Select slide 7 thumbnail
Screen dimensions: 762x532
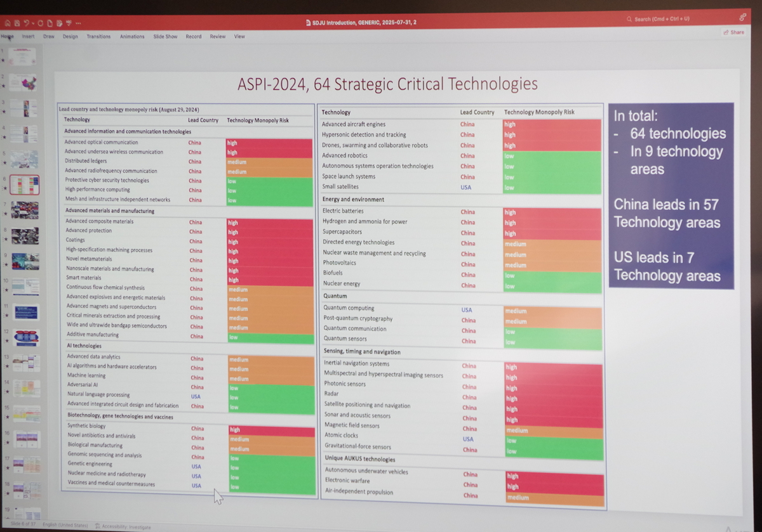click(25, 211)
